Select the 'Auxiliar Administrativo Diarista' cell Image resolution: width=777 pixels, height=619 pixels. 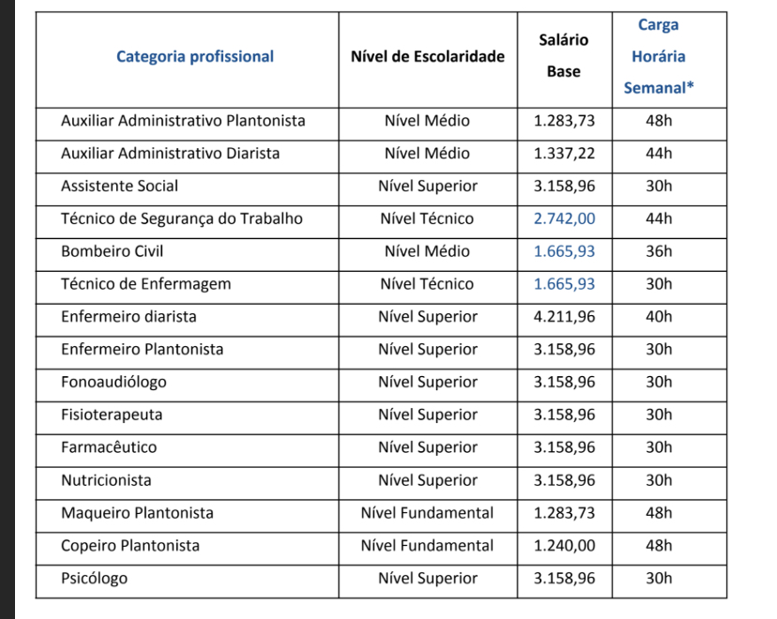(x=170, y=153)
